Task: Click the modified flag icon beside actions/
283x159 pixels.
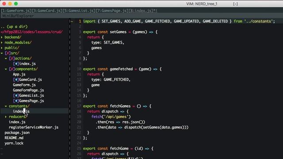Action: tap(12, 58)
